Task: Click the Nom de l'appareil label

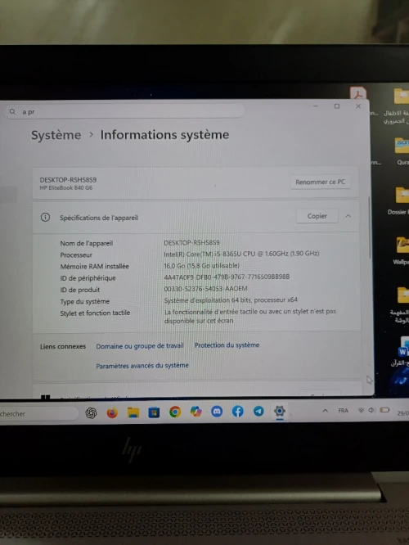Action: point(87,243)
